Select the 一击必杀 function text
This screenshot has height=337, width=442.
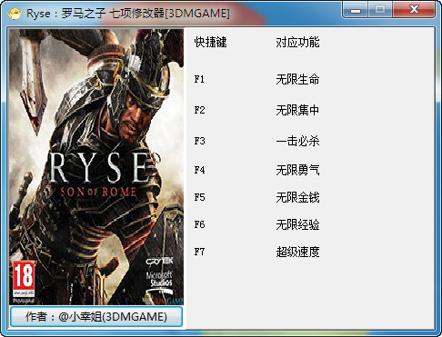pyautogui.click(x=297, y=141)
